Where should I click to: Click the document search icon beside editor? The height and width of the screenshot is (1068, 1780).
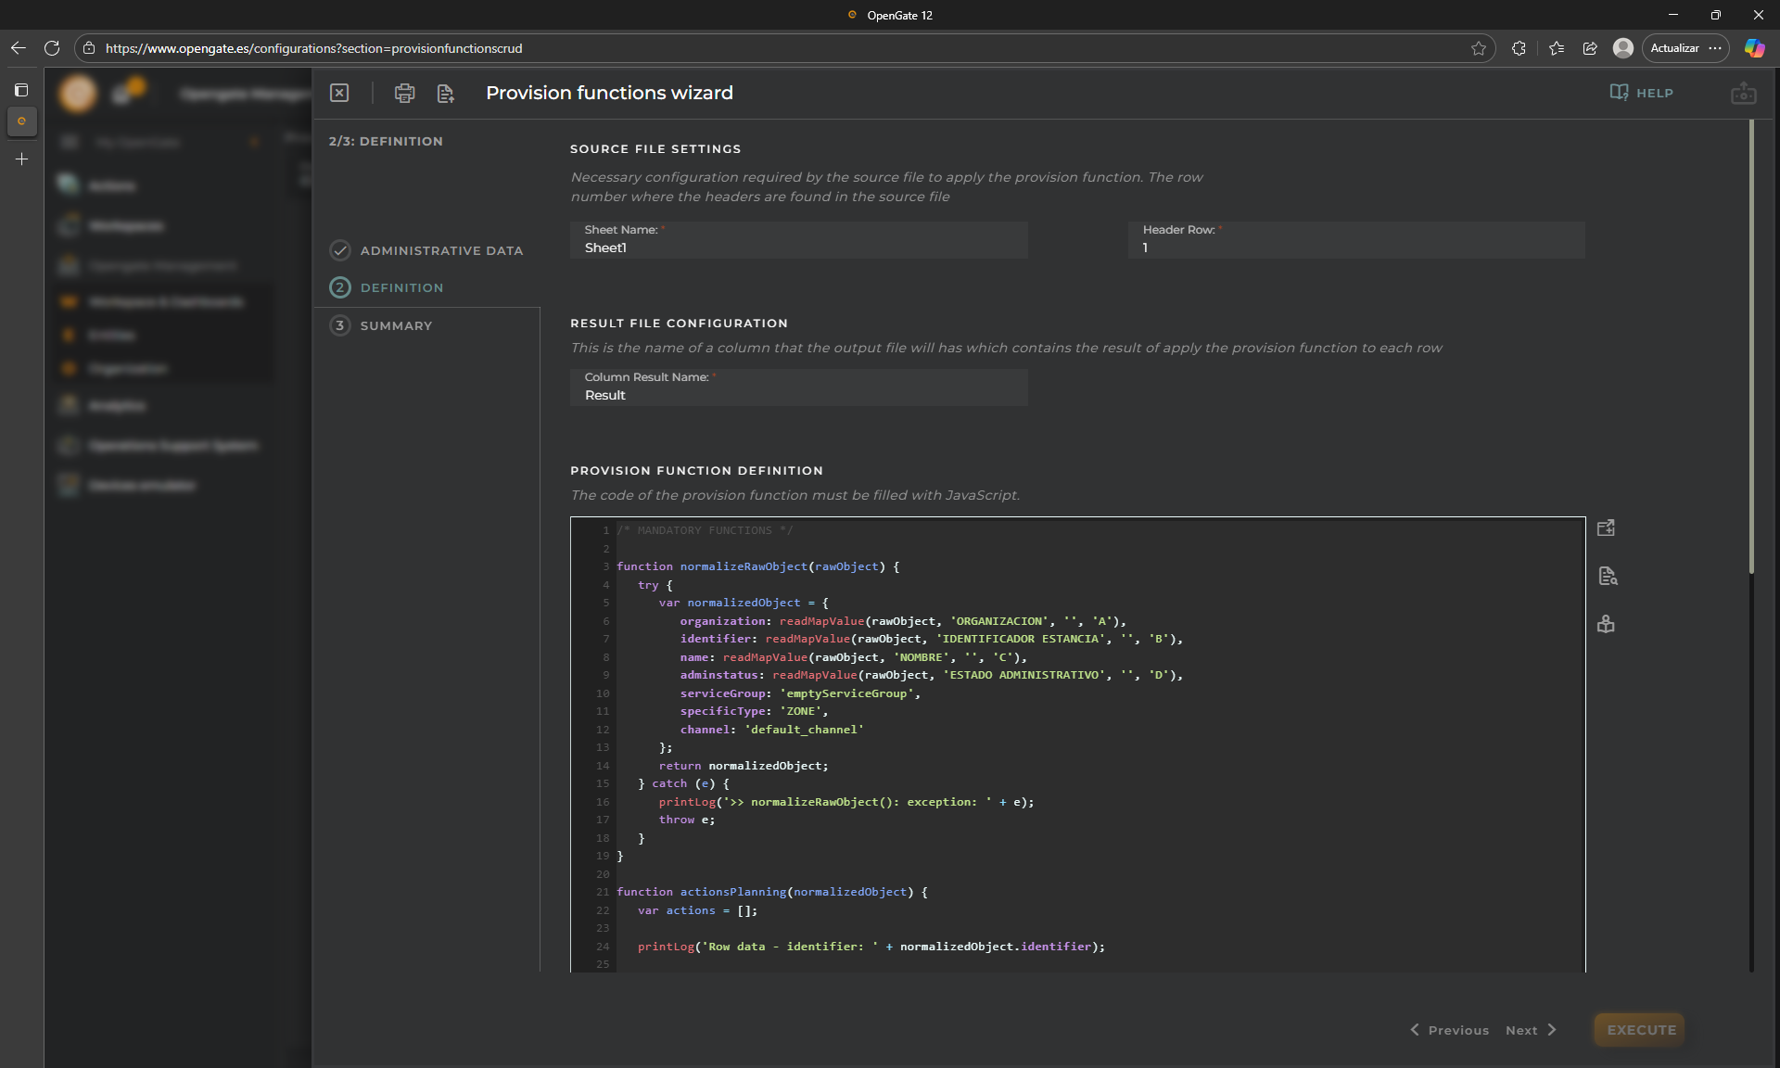pos(1608,576)
